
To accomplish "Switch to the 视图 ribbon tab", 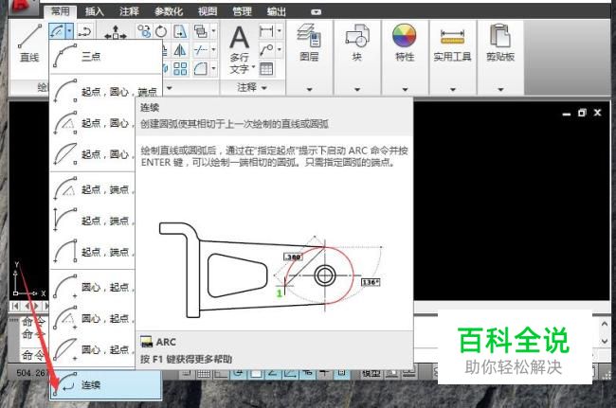I will [x=208, y=11].
